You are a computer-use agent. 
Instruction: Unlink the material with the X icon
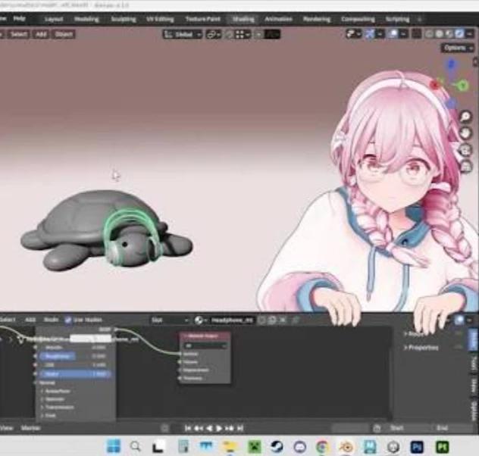[283, 320]
